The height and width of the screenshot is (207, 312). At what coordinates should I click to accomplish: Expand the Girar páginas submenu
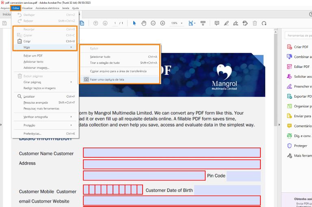click(x=45, y=82)
